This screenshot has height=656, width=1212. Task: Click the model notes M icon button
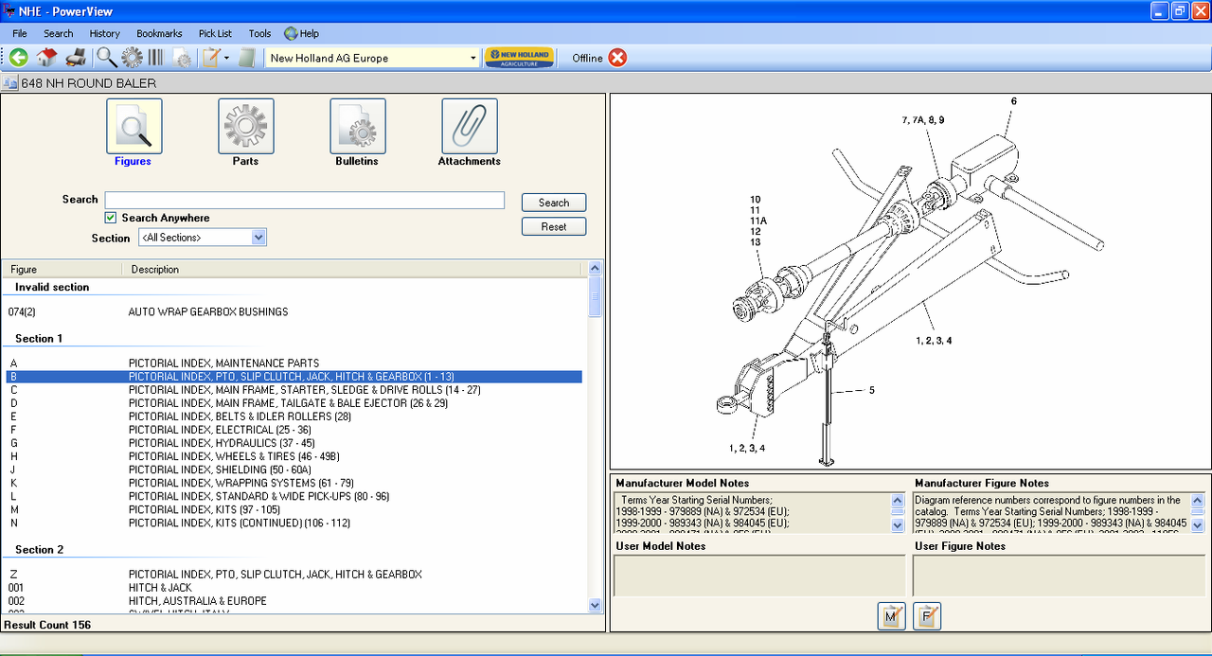(x=891, y=616)
